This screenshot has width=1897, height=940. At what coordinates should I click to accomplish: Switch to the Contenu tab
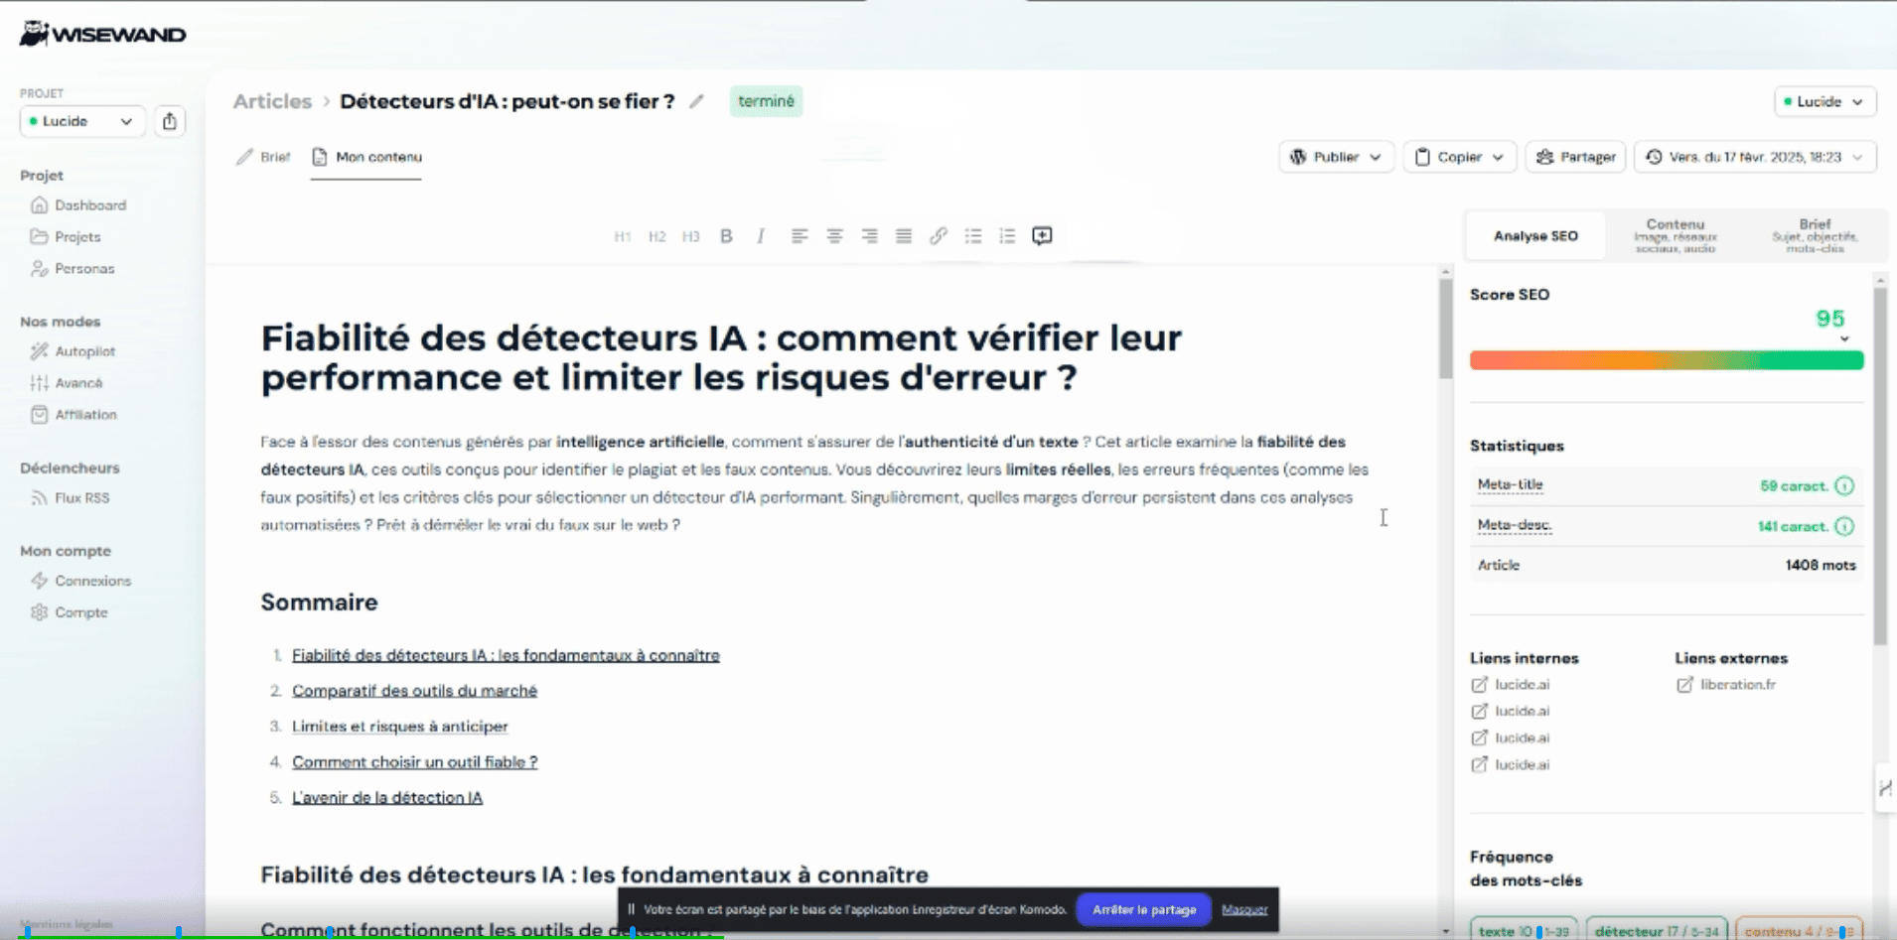(1676, 235)
